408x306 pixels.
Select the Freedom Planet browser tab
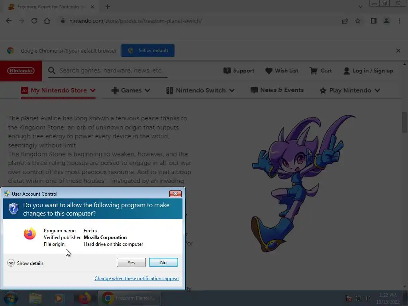click(51, 7)
